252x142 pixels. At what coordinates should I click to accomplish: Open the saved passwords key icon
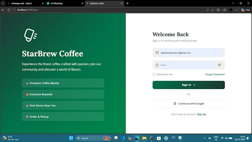point(207,10)
